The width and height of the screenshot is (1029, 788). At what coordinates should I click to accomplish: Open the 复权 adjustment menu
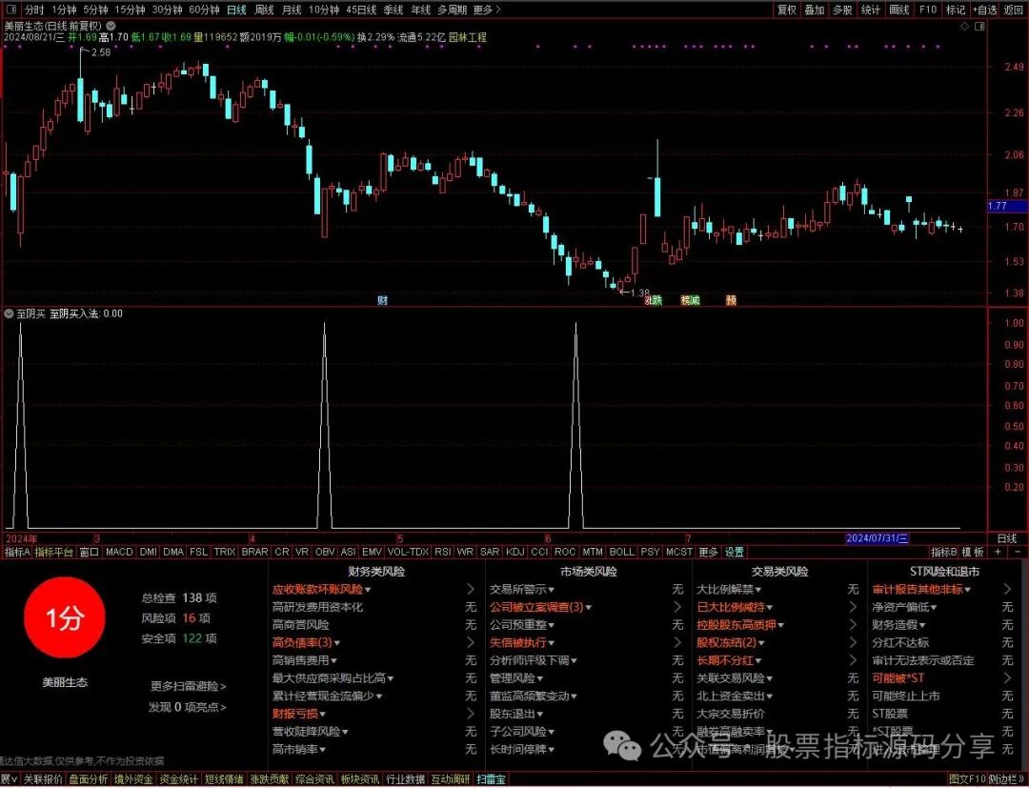tap(787, 10)
